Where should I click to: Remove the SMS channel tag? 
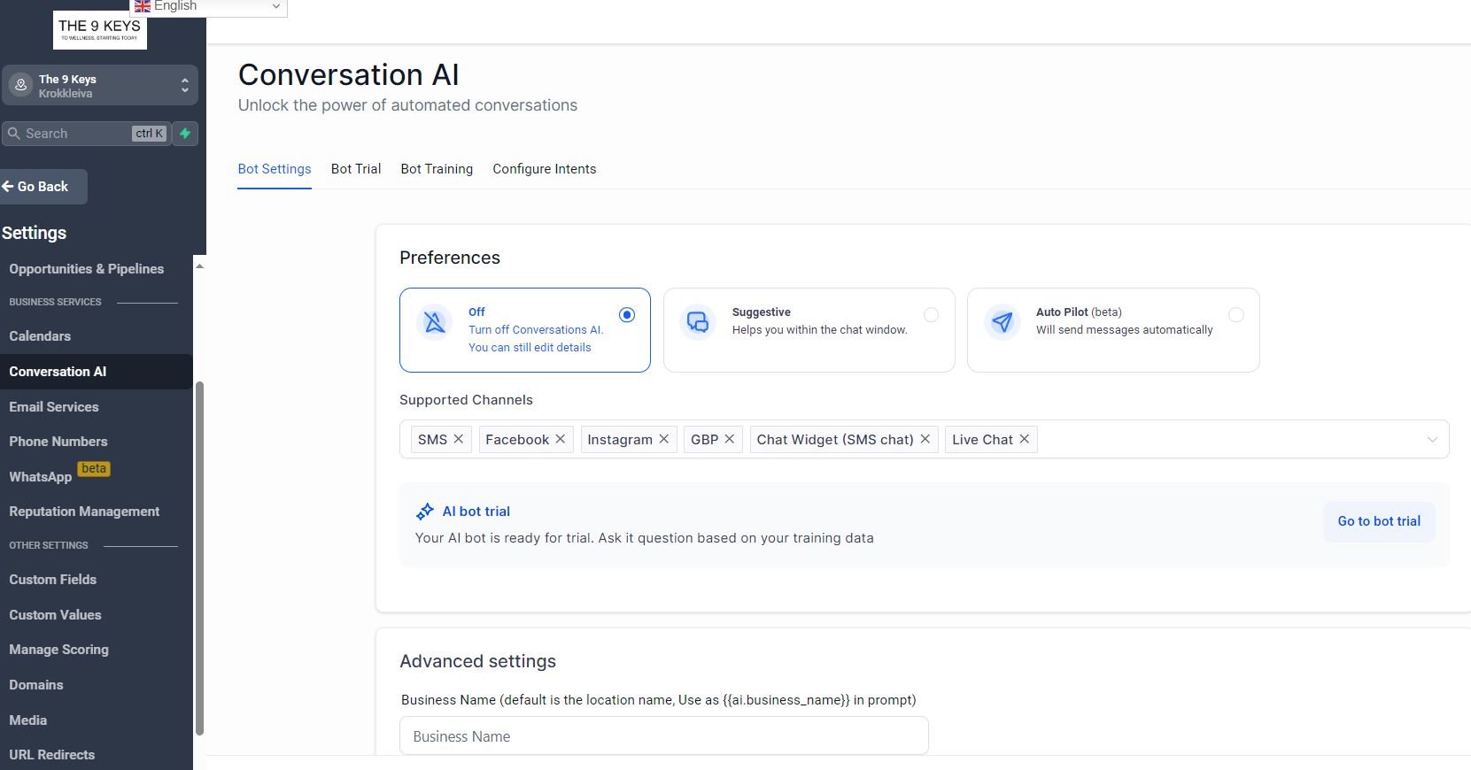459,439
